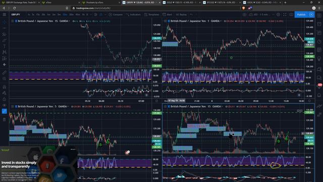
Task: Select the zoom in tool
Action: [x=5, y=79]
